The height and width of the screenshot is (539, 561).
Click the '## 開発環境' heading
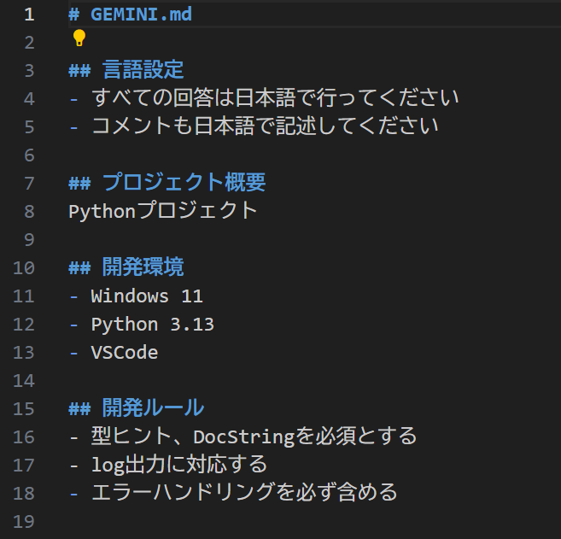pos(126,267)
